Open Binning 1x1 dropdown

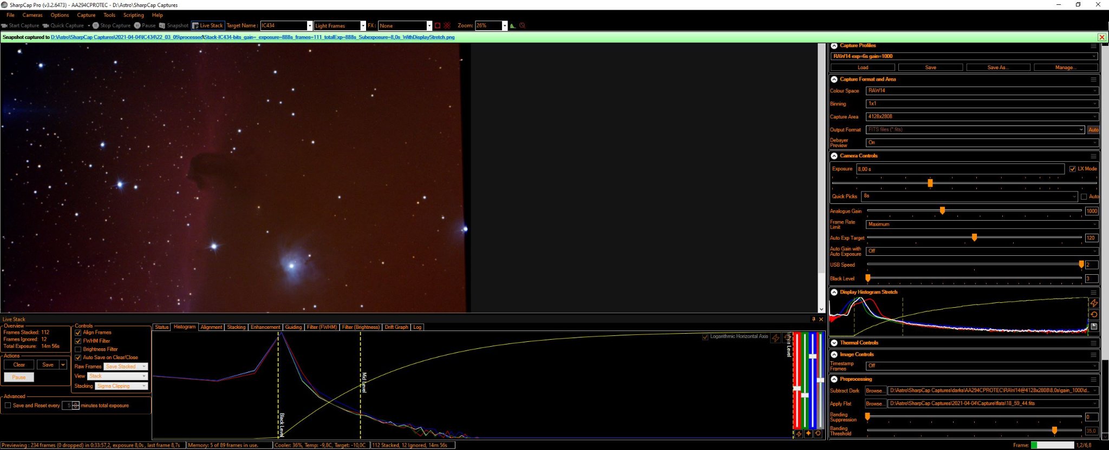982,104
